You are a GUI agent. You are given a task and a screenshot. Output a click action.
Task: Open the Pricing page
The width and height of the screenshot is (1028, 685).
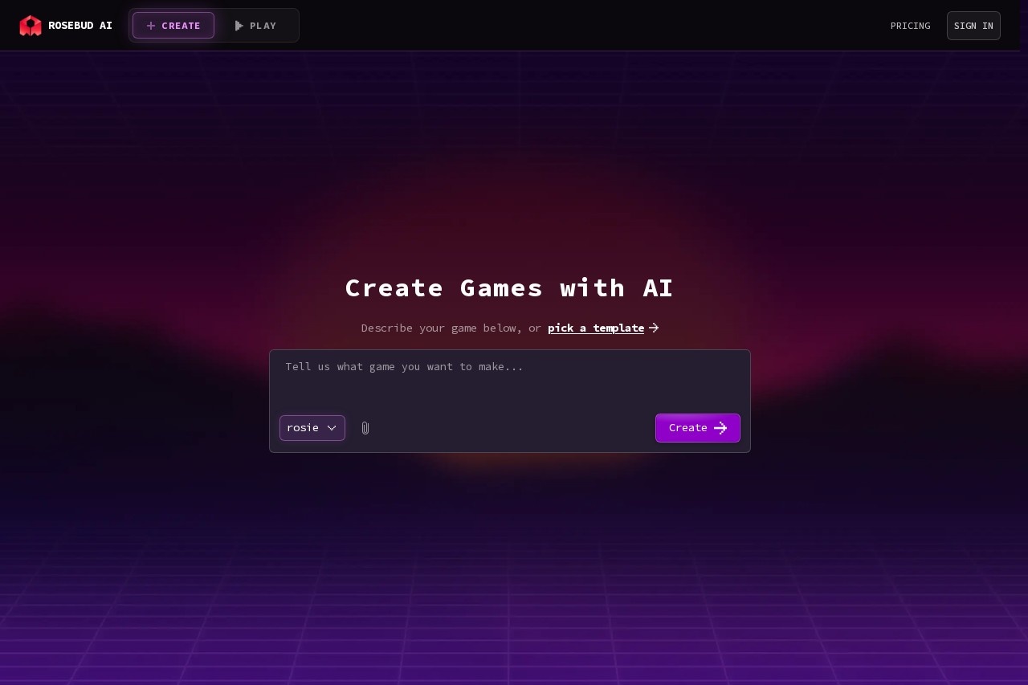tap(911, 26)
